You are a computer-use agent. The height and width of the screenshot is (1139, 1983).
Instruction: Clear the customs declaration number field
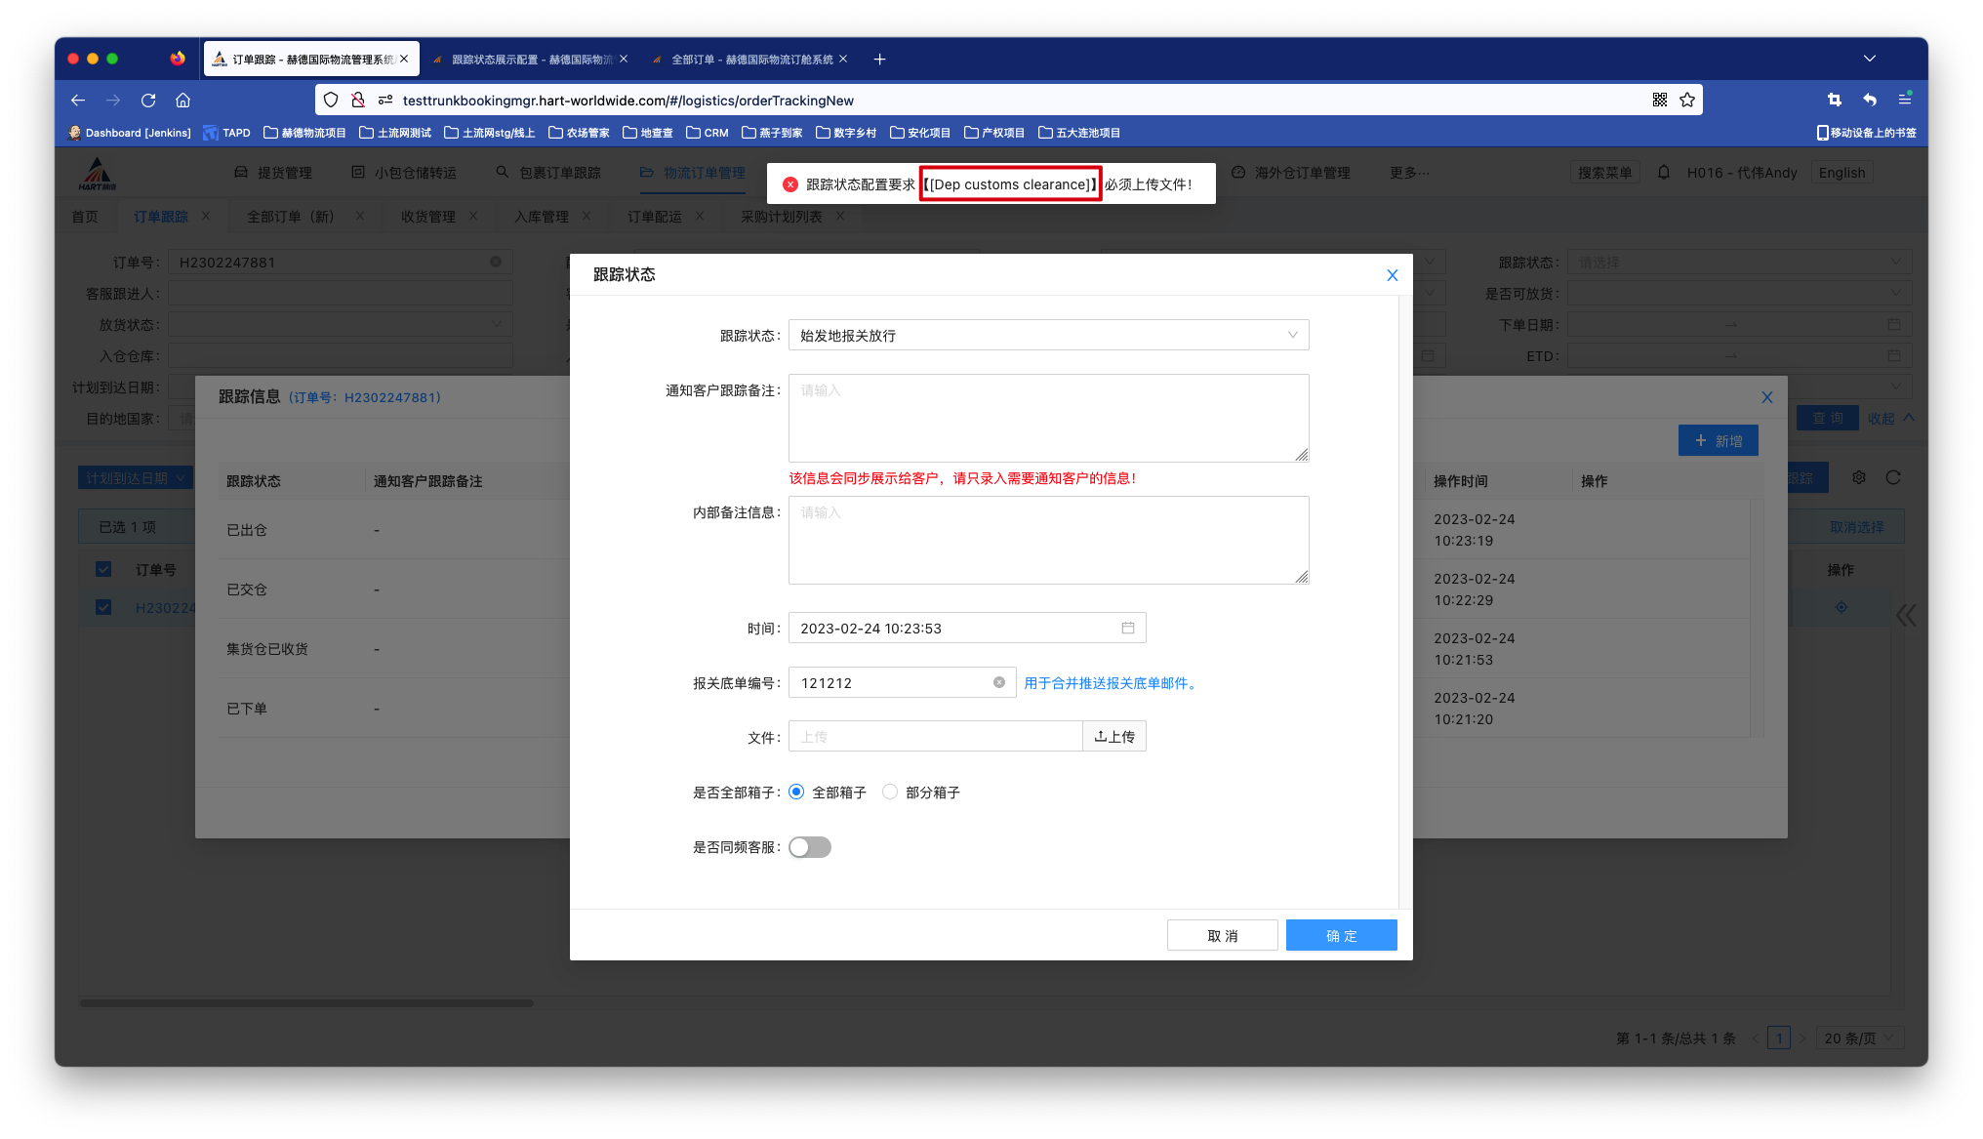click(x=998, y=682)
